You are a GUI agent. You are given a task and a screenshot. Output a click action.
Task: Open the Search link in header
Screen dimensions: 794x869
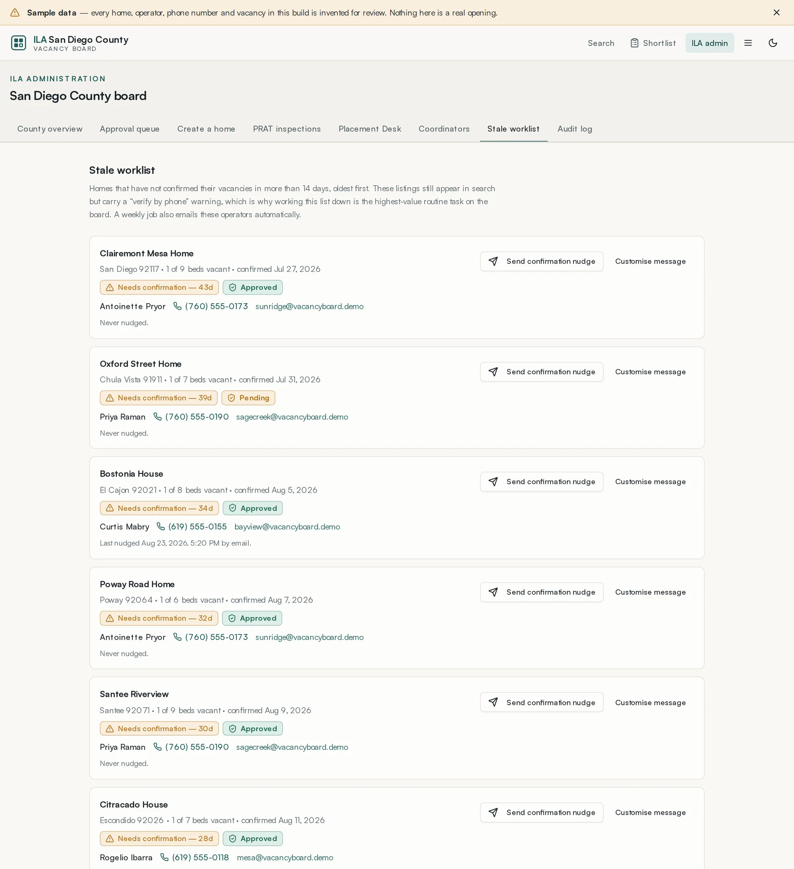(x=601, y=43)
